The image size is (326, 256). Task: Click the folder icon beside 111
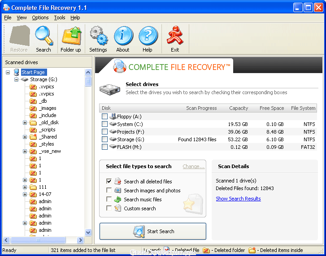[x=33, y=187]
